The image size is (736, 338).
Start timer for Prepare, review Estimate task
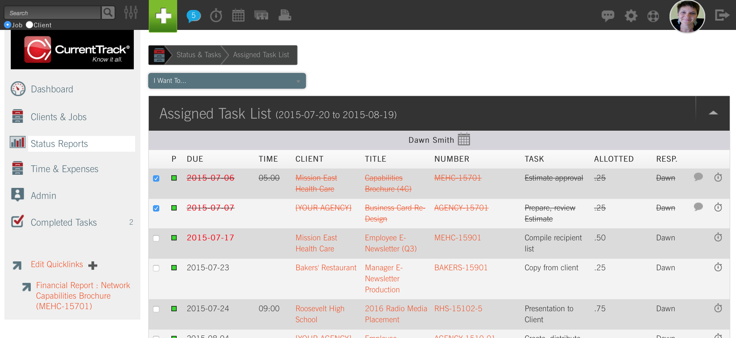coord(718,207)
